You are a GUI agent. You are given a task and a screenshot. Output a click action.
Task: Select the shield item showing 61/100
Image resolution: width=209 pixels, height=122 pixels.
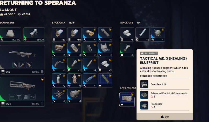pyautogui.click(x=34, y=34)
